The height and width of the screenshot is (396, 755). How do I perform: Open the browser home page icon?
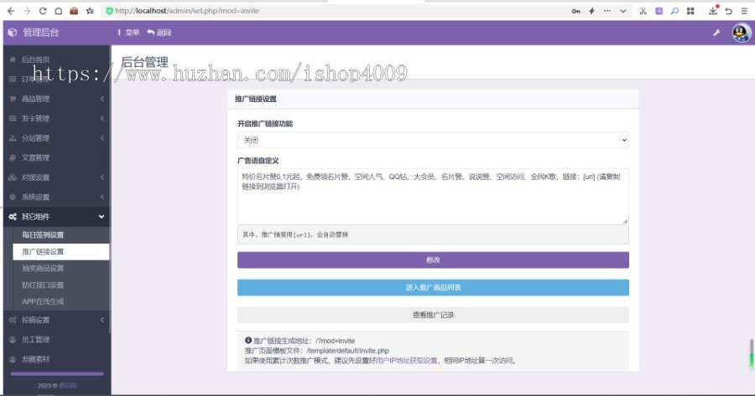[58, 11]
